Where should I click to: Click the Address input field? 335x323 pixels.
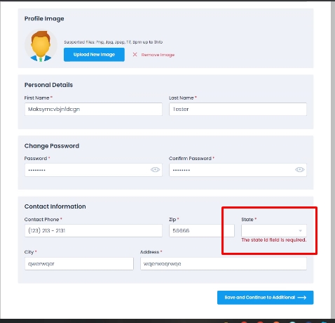224,264
